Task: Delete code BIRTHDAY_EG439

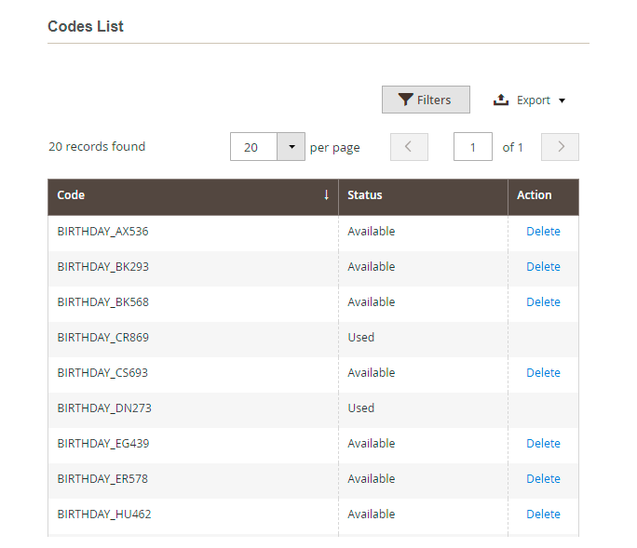Action: (543, 444)
